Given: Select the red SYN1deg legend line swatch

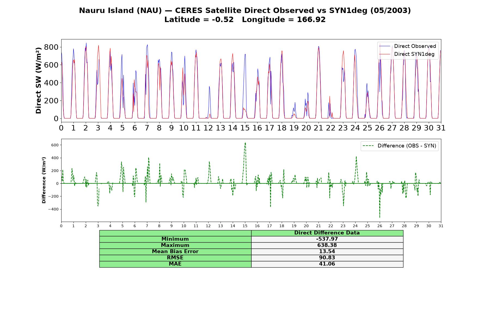Looking at the screenshot, I should pyautogui.click(x=385, y=54).
